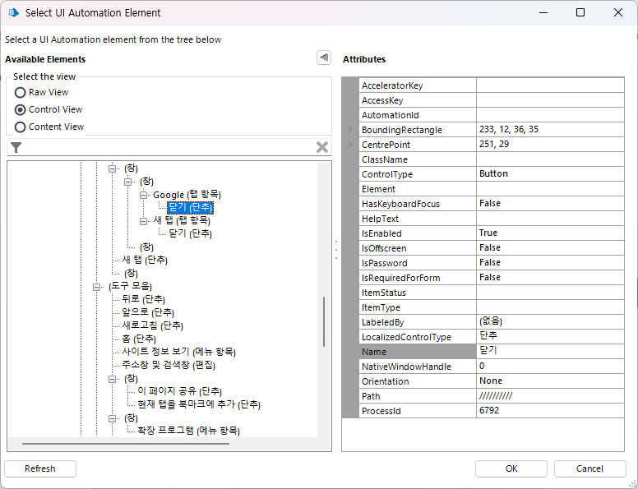Click the Refresh button
This screenshot has height=489, width=638.
40,468
